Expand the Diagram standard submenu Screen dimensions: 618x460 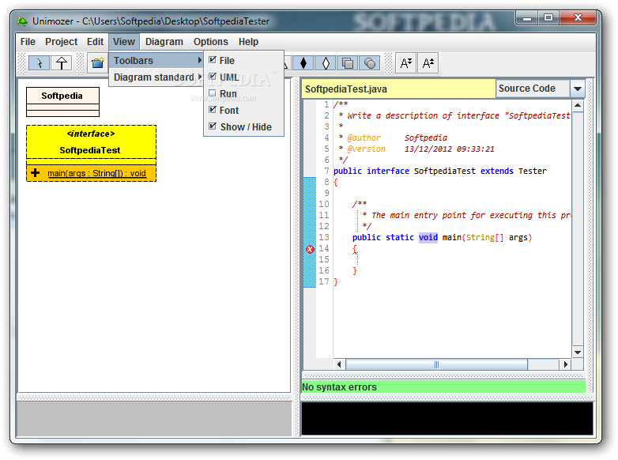(156, 77)
